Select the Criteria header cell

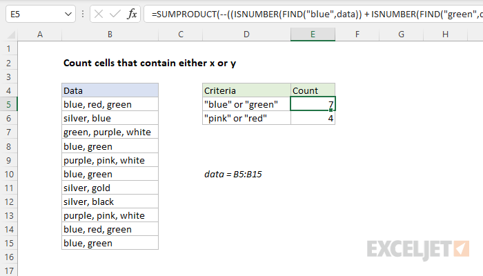click(x=246, y=90)
